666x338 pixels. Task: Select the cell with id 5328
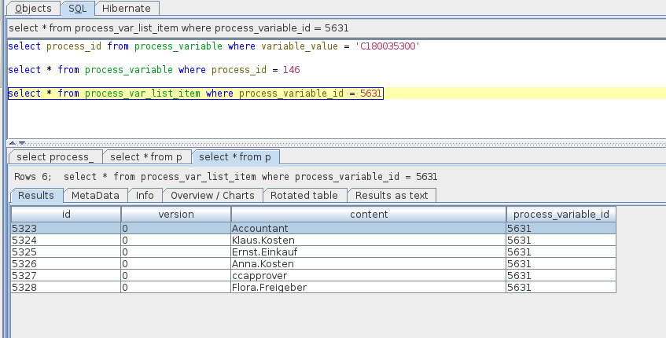(x=66, y=288)
